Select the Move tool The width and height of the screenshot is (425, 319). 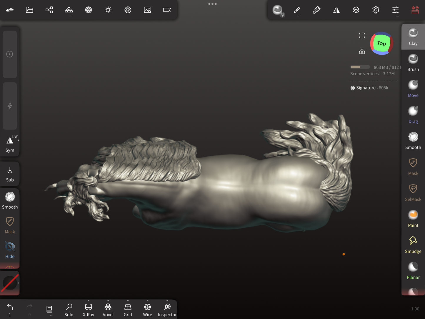(x=413, y=89)
